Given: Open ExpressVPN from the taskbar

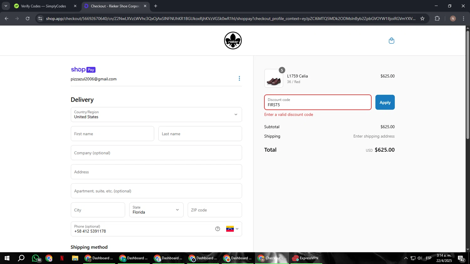Looking at the screenshot, I should click(305, 258).
